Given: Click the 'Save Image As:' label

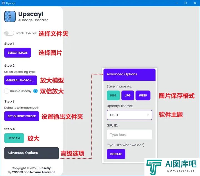Looking at the screenshot, I should tap(119, 86).
